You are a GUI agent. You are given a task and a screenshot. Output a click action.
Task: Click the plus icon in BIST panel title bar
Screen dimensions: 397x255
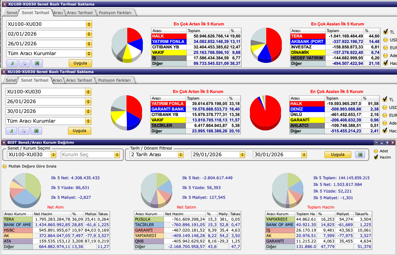(387, 143)
